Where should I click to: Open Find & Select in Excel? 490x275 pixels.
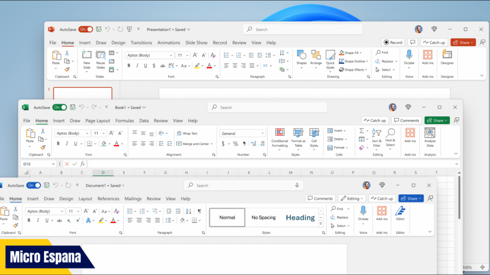click(390, 138)
